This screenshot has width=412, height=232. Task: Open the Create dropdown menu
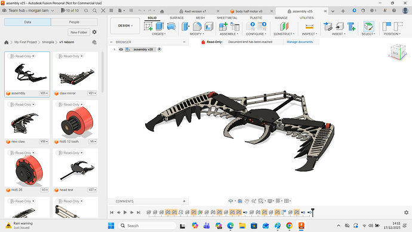[x=159, y=34]
